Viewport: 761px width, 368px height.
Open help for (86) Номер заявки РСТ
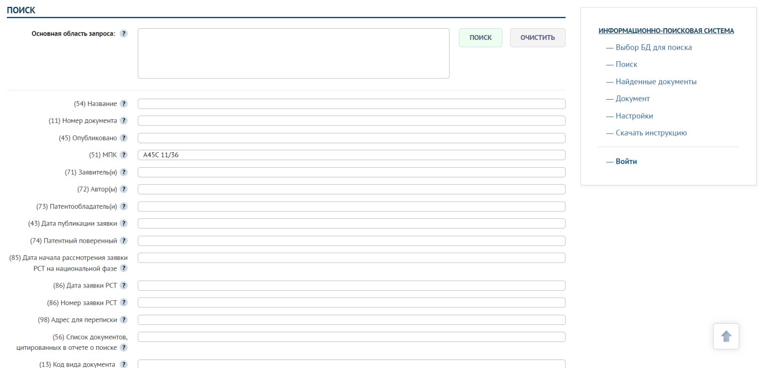[124, 302]
